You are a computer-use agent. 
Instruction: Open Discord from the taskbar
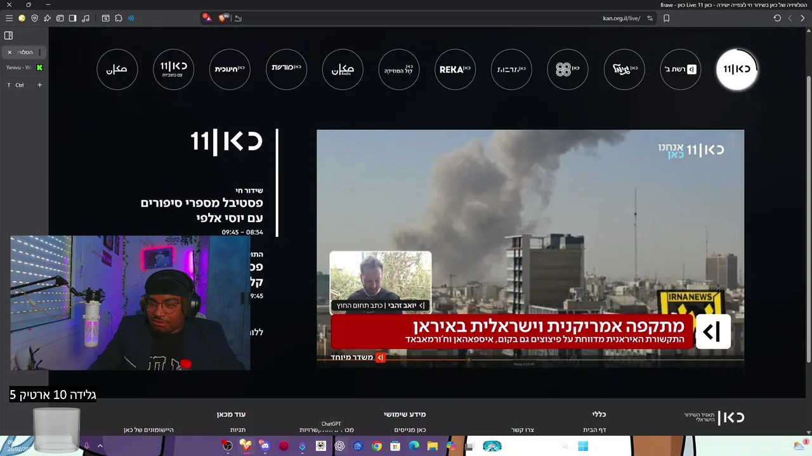coord(265,446)
